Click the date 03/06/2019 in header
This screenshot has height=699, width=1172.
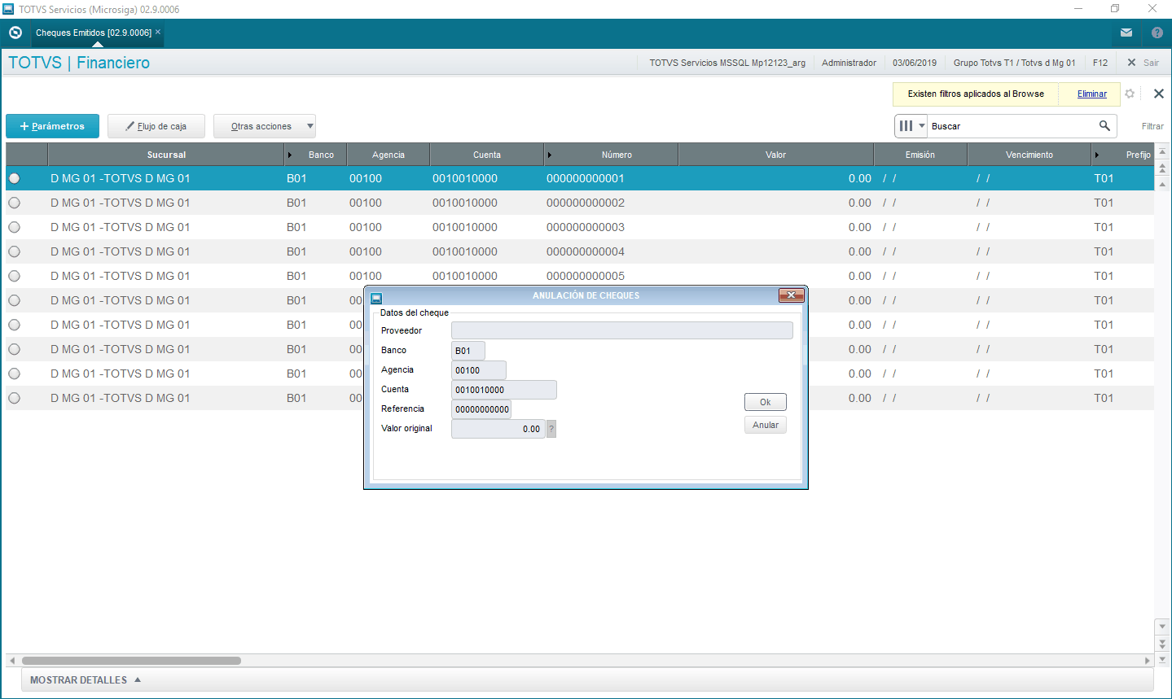click(x=915, y=63)
